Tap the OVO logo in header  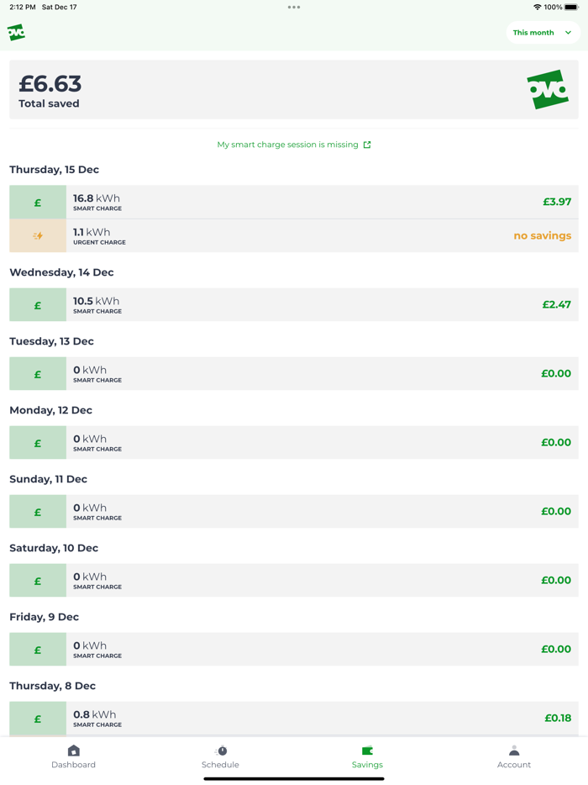pyautogui.click(x=16, y=33)
